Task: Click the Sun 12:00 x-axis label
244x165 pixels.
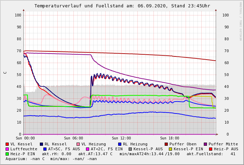Action: [x=121, y=138]
